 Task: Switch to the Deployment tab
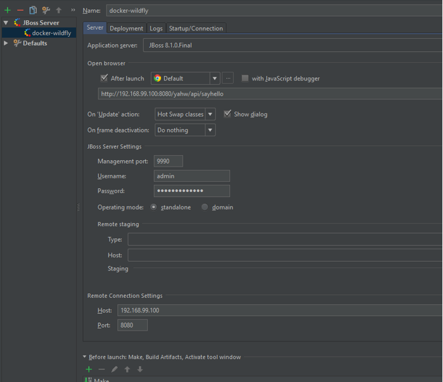[126, 29]
